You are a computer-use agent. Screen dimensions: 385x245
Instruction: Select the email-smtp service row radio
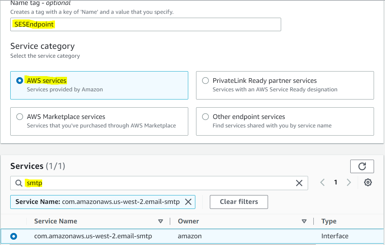tap(14, 236)
